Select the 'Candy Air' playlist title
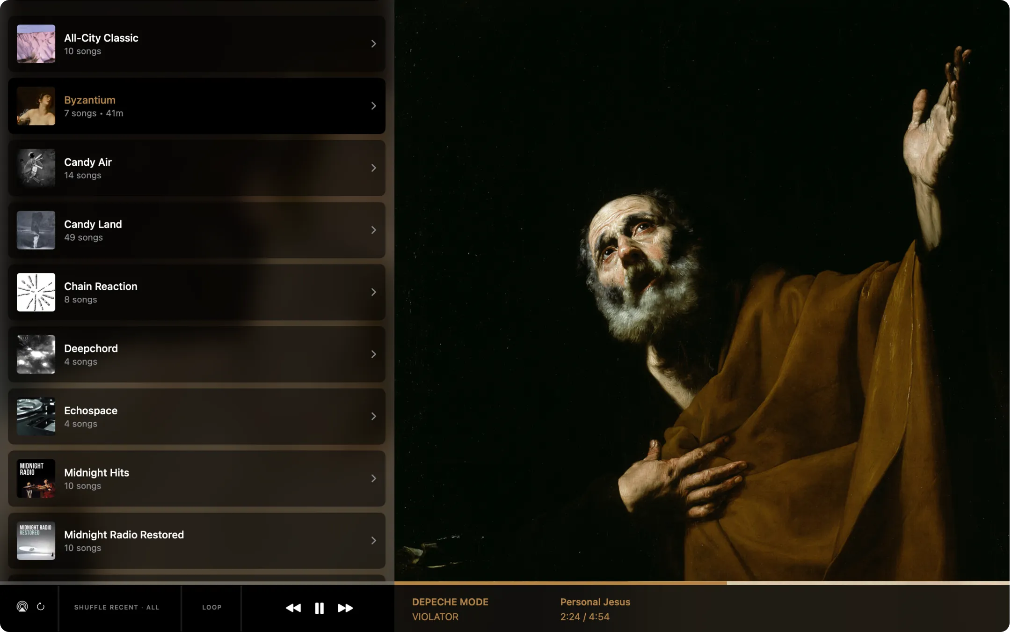The width and height of the screenshot is (1011, 632). [x=88, y=162]
